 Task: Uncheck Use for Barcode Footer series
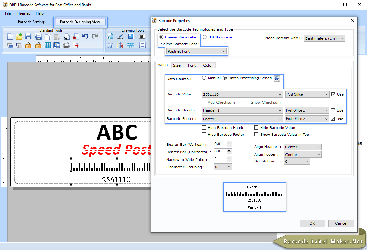[332, 119]
